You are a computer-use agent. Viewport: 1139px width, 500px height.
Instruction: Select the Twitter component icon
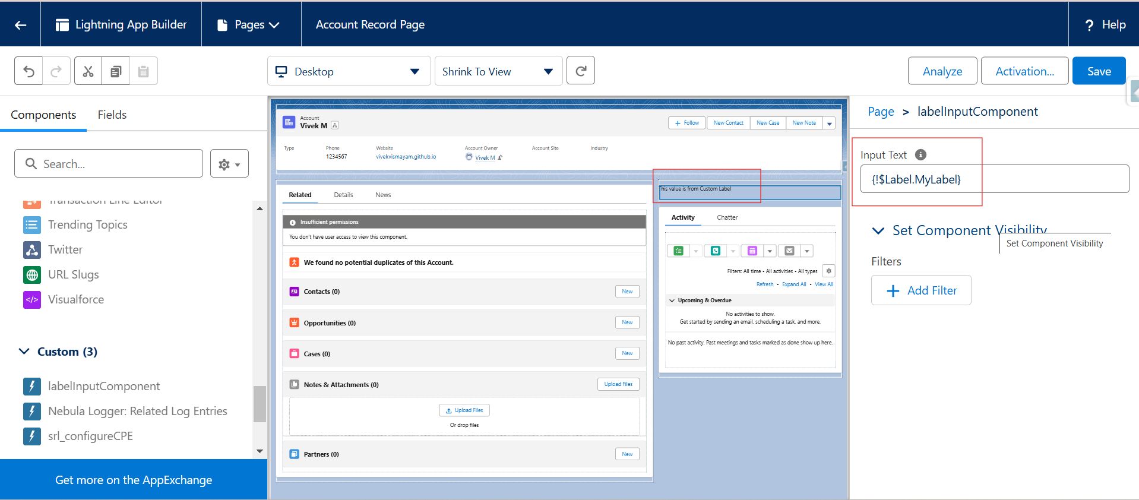pos(32,249)
